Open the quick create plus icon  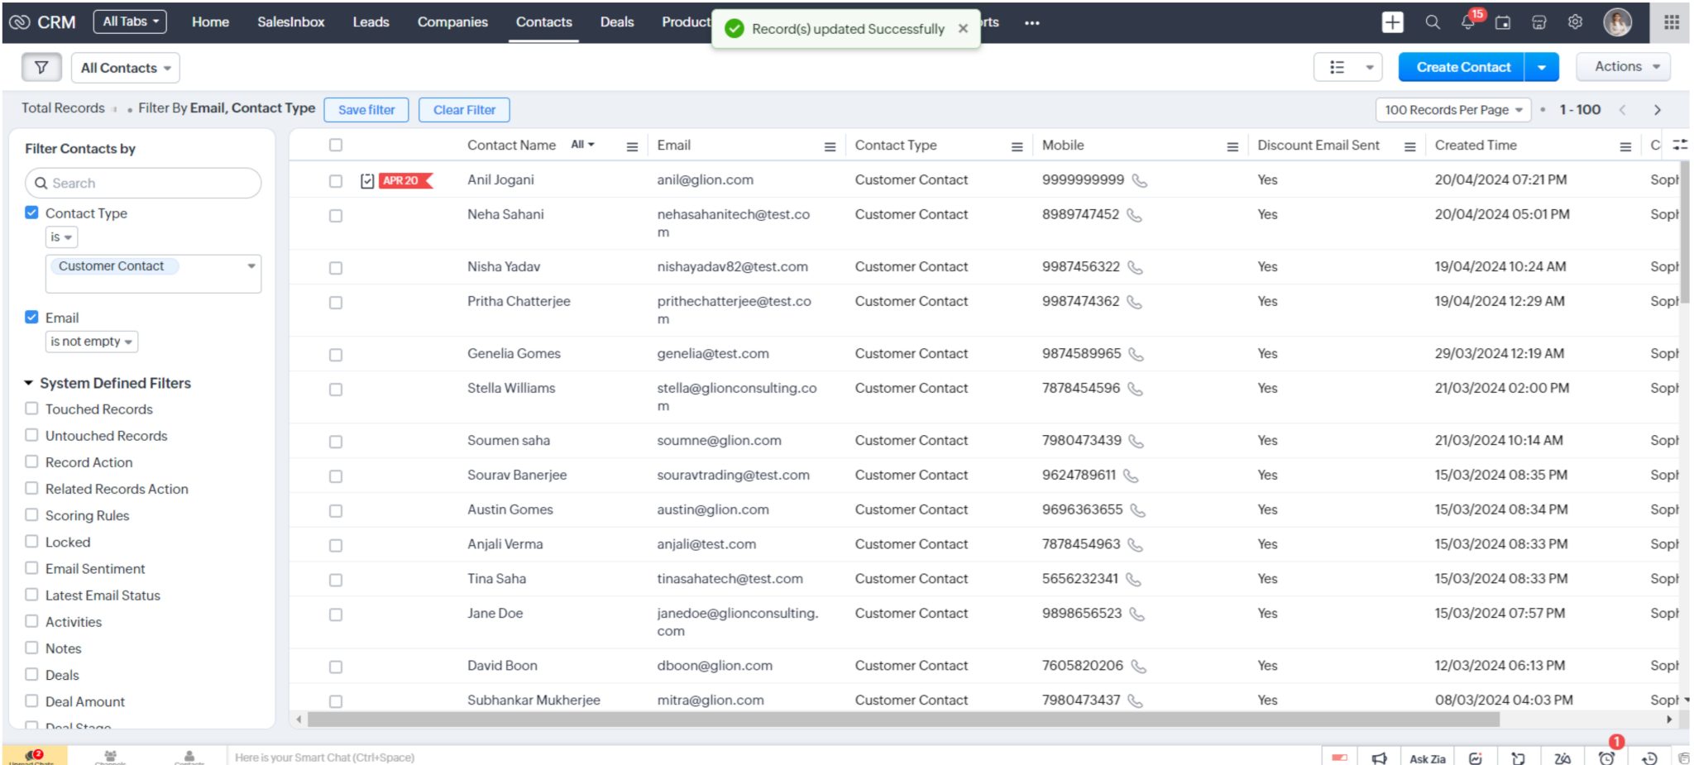click(x=1392, y=22)
